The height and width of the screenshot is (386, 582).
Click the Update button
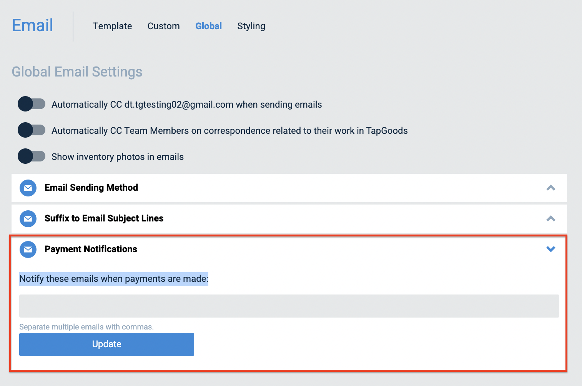(x=106, y=344)
